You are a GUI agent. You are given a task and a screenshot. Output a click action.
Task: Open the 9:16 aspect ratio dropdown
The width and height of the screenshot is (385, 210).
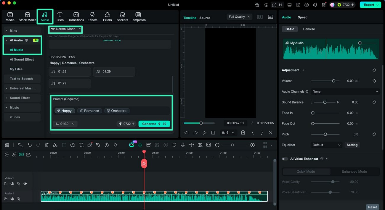(x=228, y=133)
